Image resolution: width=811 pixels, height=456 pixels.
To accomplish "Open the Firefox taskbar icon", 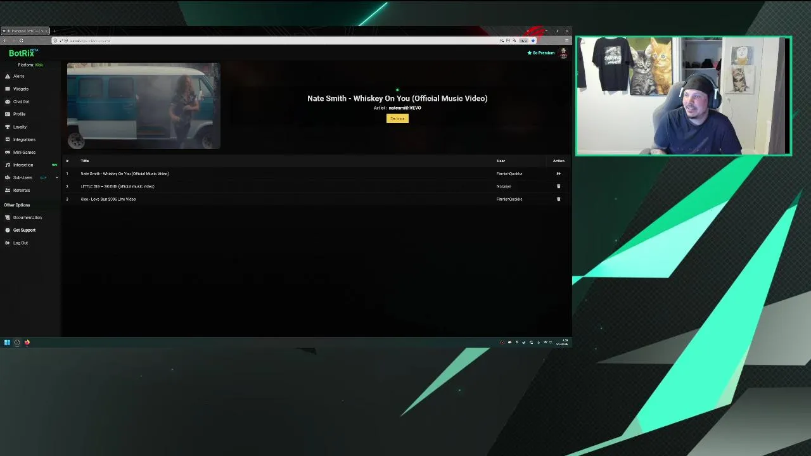I will point(27,343).
